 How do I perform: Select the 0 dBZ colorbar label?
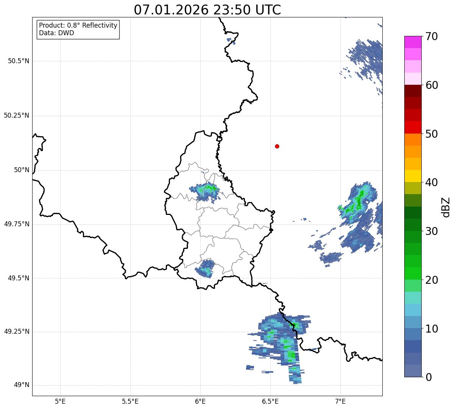point(429,377)
